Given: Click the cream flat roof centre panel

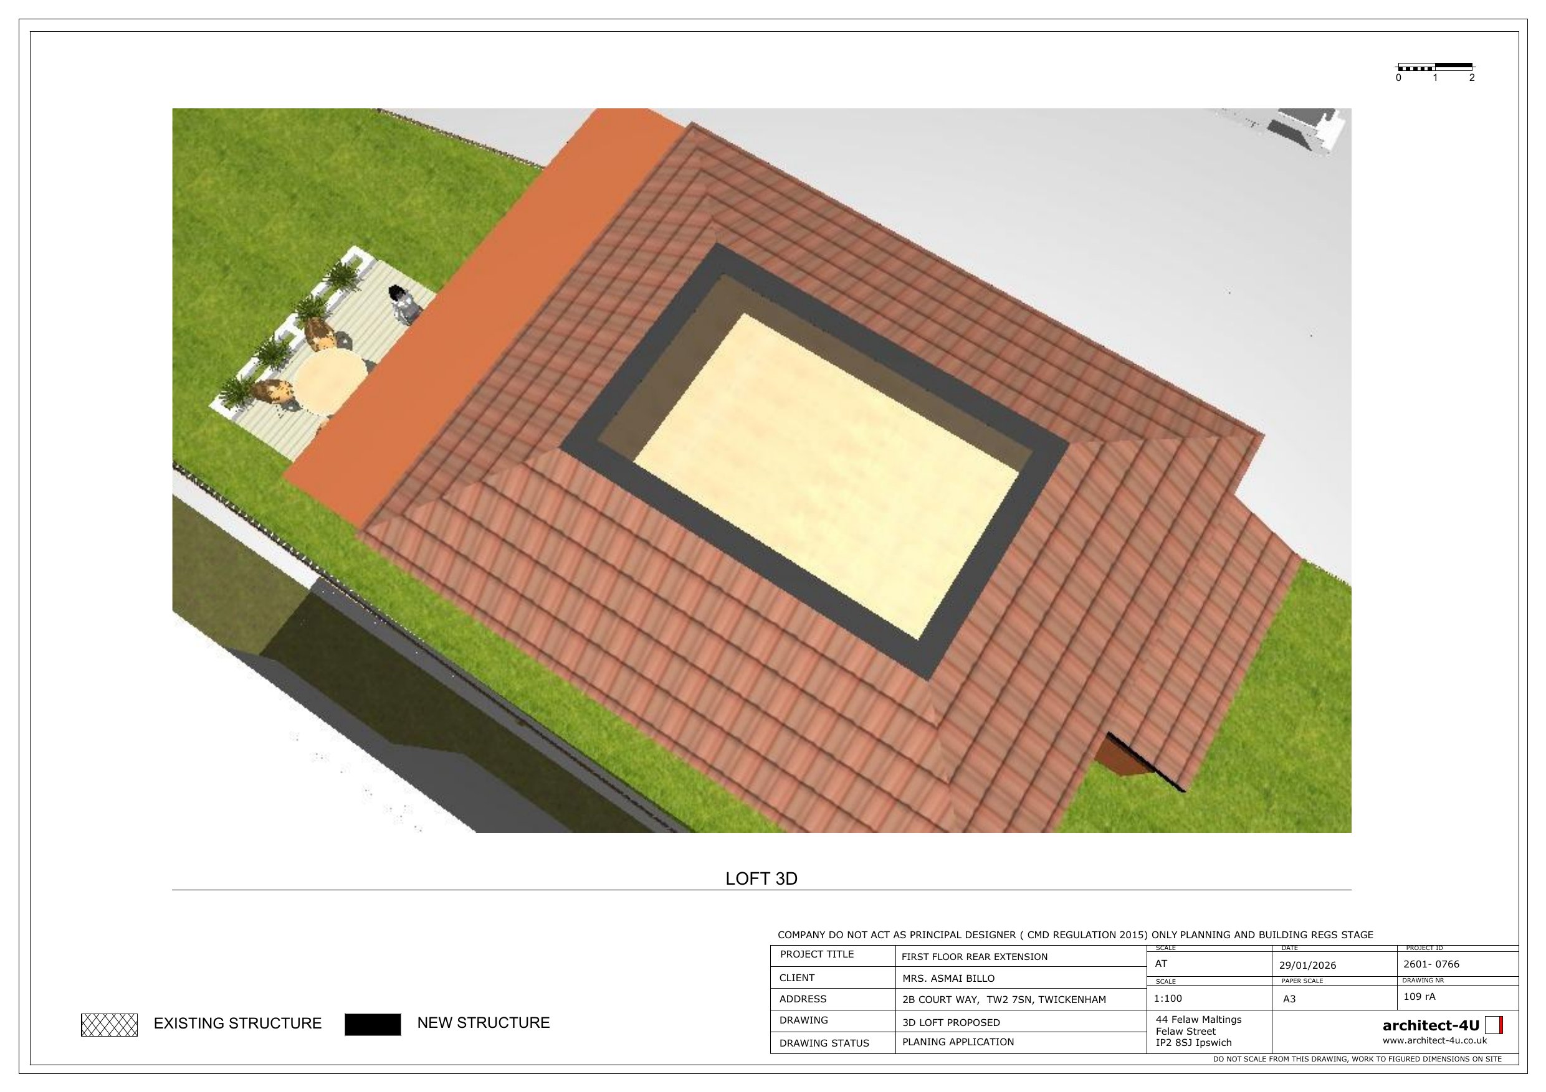Looking at the screenshot, I should click(x=825, y=475).
